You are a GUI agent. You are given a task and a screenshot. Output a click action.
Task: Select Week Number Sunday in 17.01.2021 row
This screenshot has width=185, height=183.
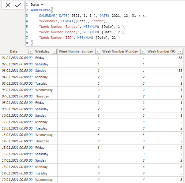tap(79, 160)
